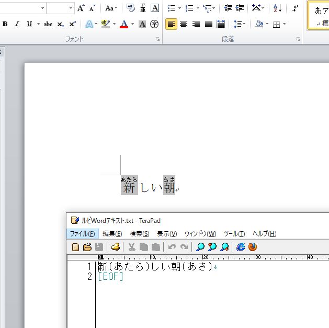
Task: Click the highlighted 朝 character in document
Action: tap(169, 187)
